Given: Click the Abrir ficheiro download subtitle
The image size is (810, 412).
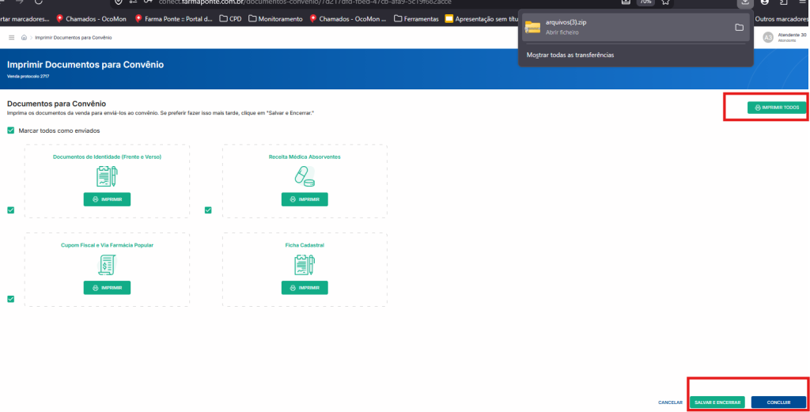Looking at the screenshot, I should 562,32.
